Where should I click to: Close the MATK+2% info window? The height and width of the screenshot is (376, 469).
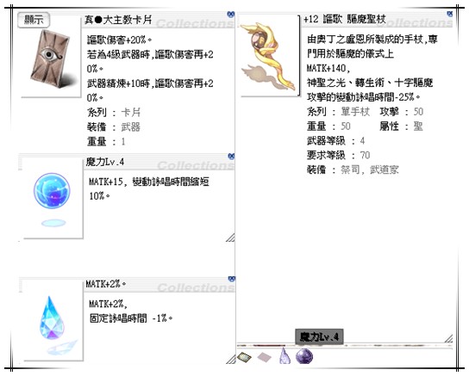click(x=231, y=279)
